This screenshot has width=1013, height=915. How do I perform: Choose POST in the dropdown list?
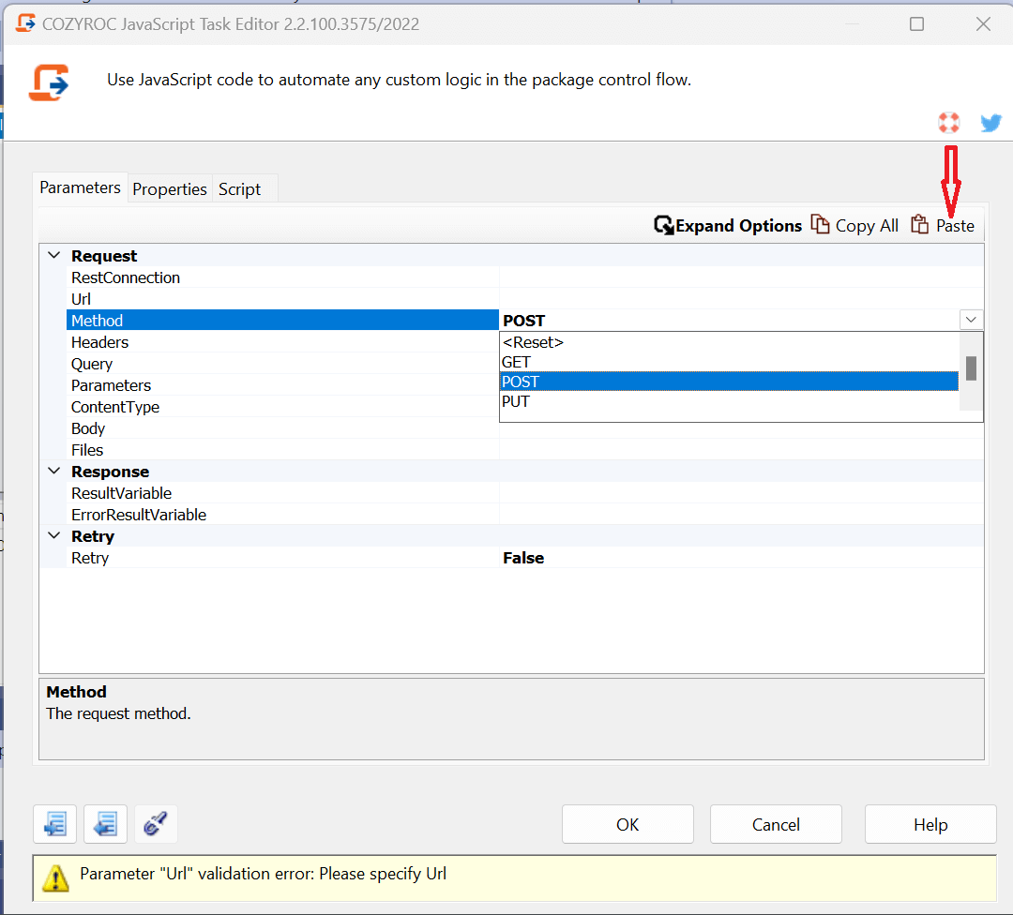click(730, 382)
